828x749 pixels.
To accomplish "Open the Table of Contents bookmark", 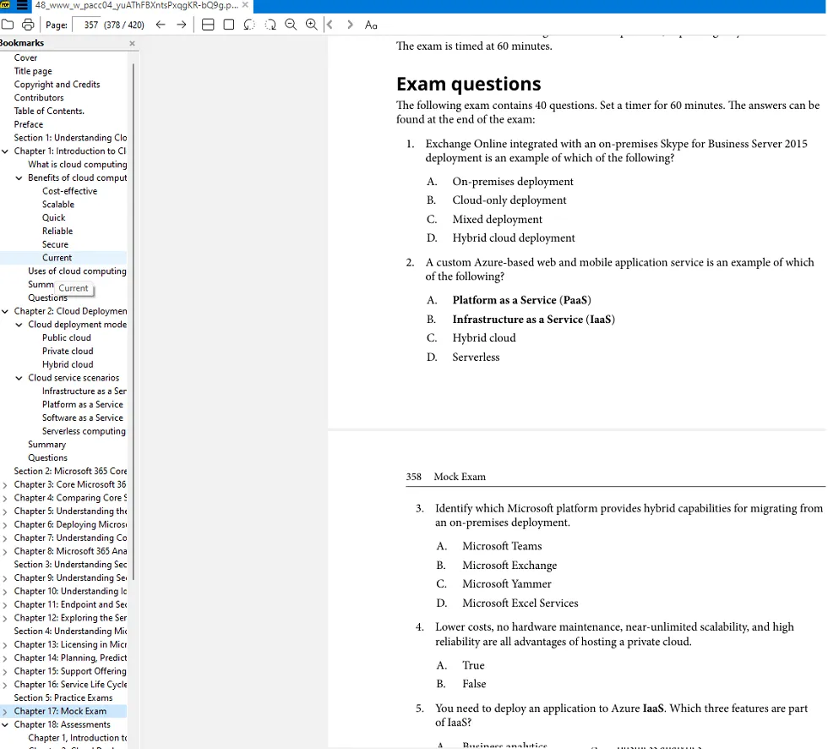I will [49, 111].
